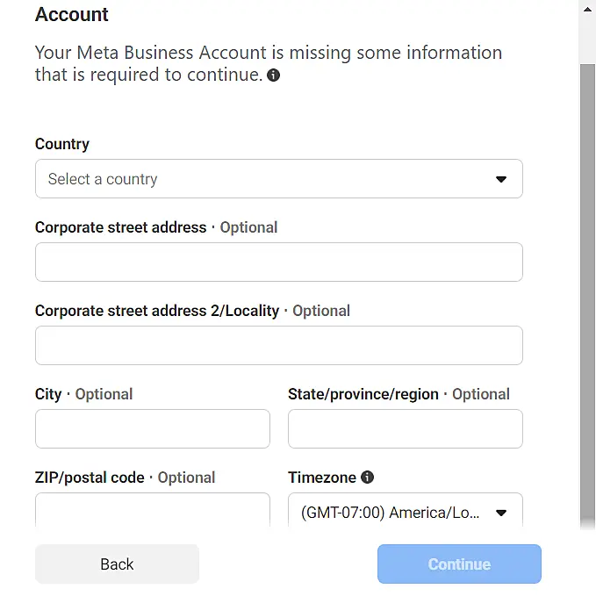Click the info icon beside the missing information message
This screenshot has height=596, width=596.
tap(274, 75)
